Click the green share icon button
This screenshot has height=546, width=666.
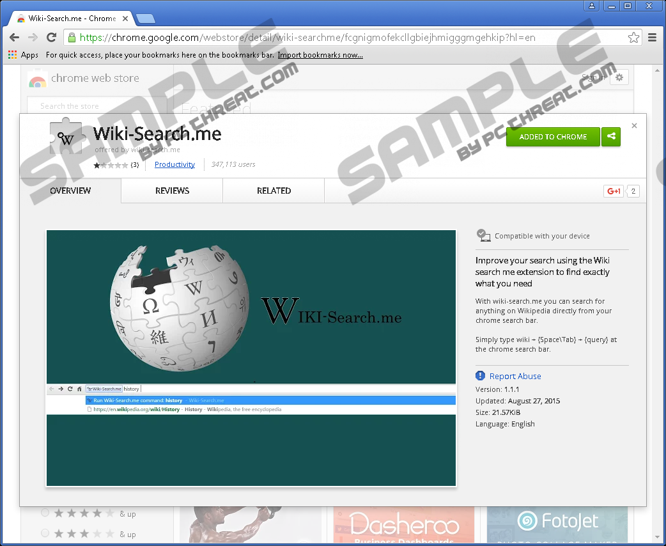tap(611, 137)
